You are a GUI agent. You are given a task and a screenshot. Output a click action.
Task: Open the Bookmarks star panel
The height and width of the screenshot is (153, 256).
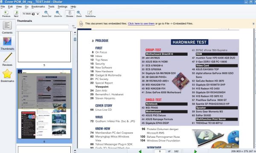point(7,76)
